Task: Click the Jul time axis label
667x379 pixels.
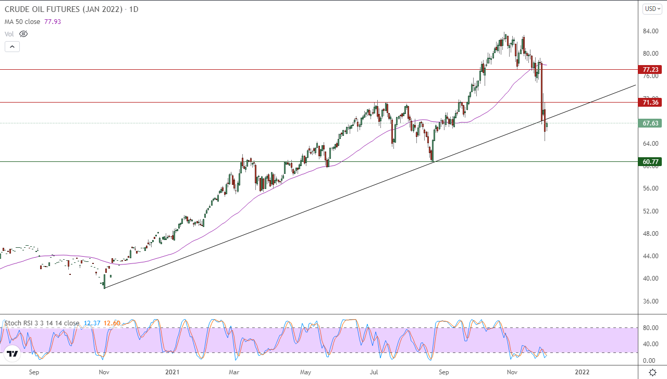Action: click(x=374, y=372)
